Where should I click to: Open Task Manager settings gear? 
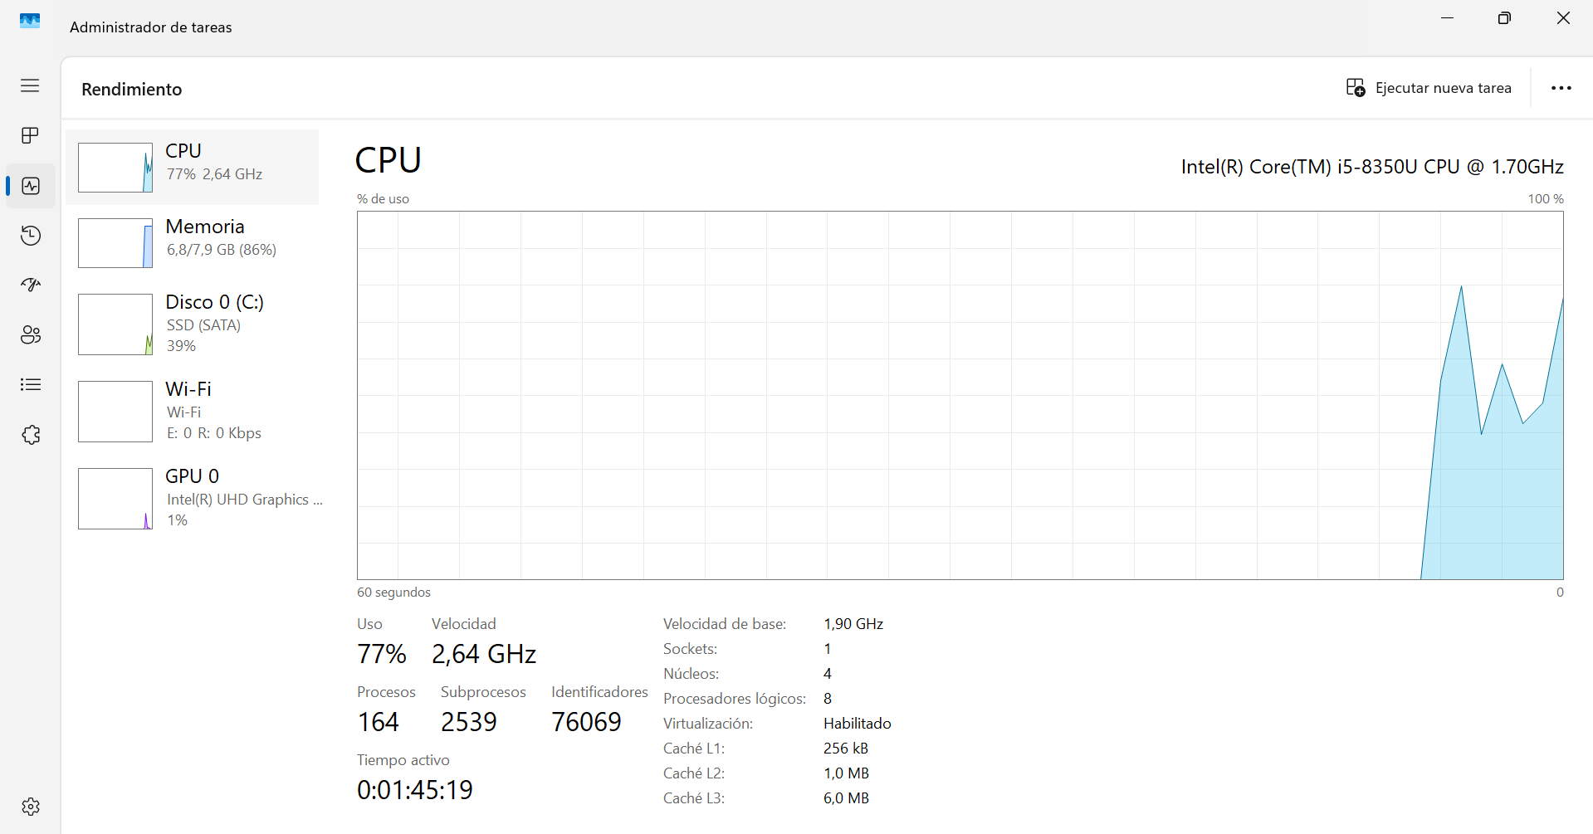31,807
